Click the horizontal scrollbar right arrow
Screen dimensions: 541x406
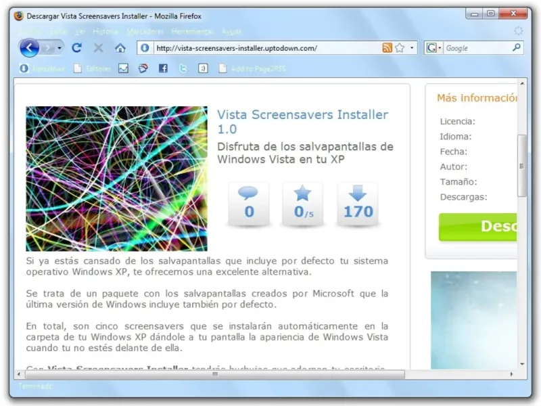511,374
